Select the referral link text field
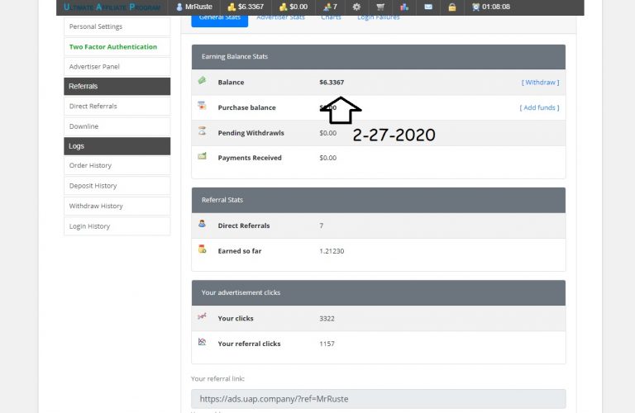The height and width of the screenshot is (413, 635). [378, 399]
